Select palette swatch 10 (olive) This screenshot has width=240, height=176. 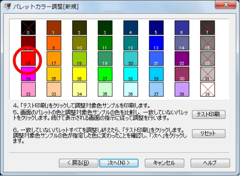click(79, 43)
